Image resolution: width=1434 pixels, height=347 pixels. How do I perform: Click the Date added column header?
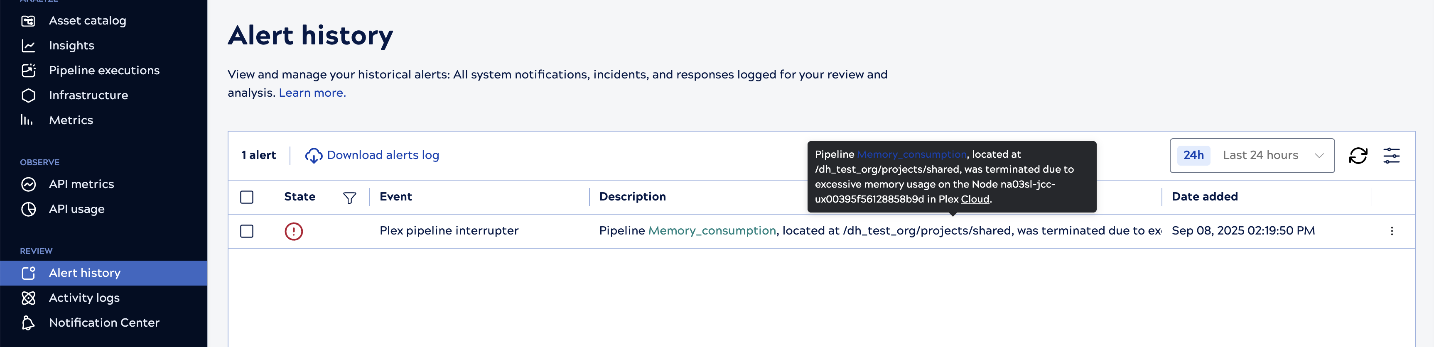[x=1204, y=197]
